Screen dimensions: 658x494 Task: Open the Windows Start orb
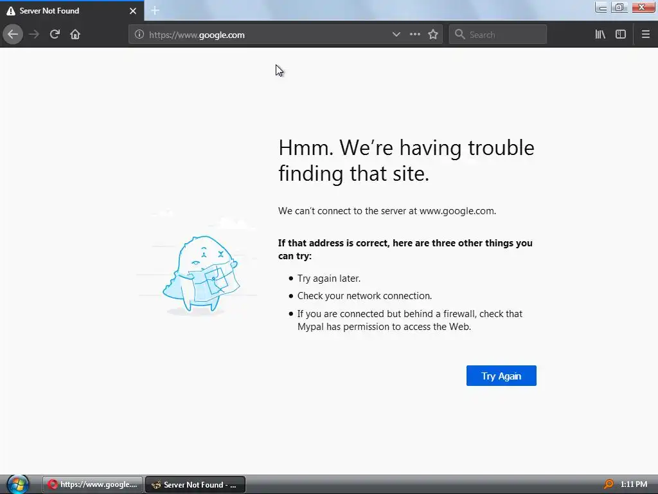point(17,484)
